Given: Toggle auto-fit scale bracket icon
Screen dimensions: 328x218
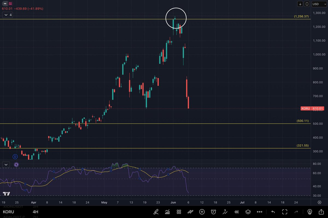Looking at the screenshot, I should (x=307, y=4).
